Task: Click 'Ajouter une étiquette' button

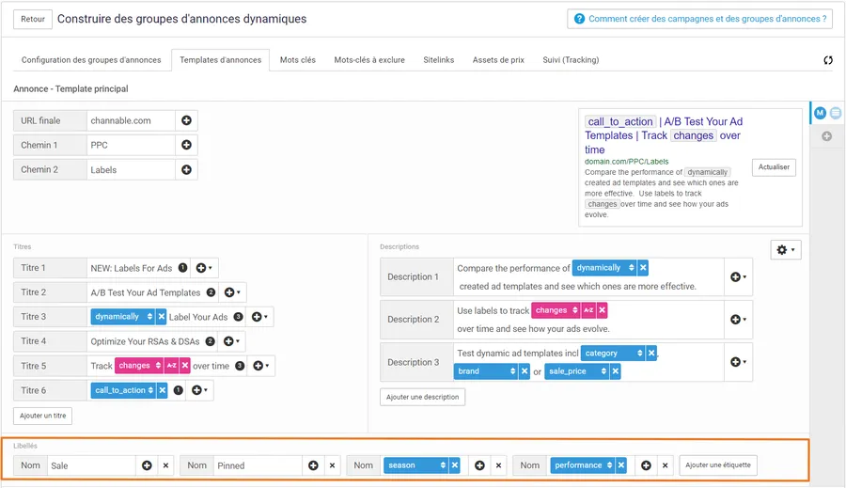Action: (x=718, y=465)
